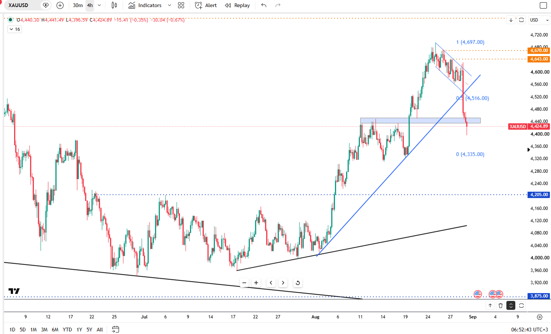Click the Jul label on the time axis

tap(144, 317)
